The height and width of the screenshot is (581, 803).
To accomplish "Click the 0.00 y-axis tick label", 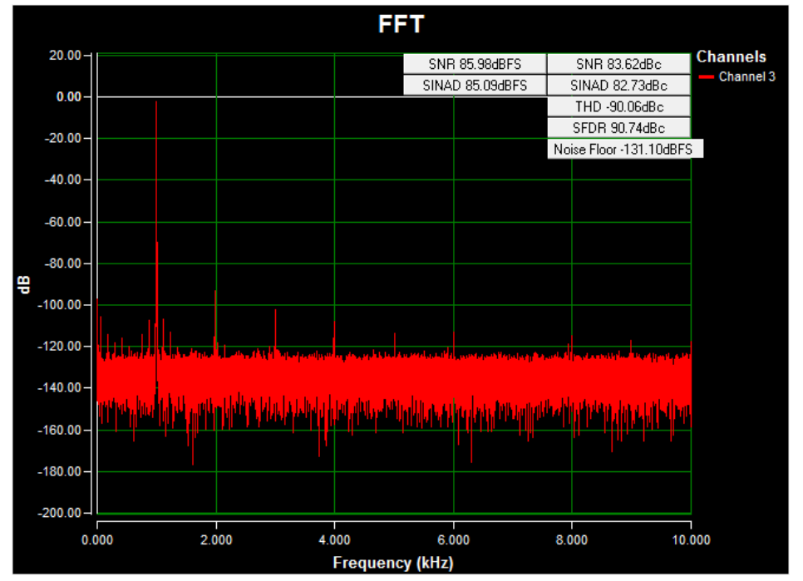I will tap(69, 96).
